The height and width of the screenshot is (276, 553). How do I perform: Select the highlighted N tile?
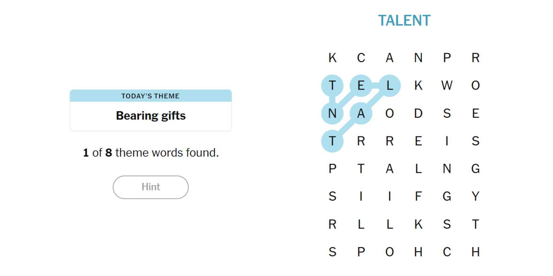click(332, 113)
